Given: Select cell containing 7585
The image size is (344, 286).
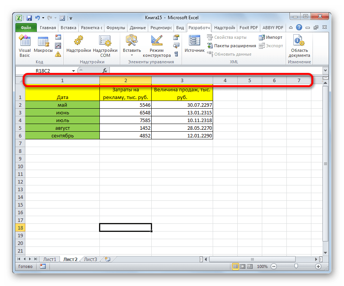Looking at the screenshot, I should (x=125, y=120).
